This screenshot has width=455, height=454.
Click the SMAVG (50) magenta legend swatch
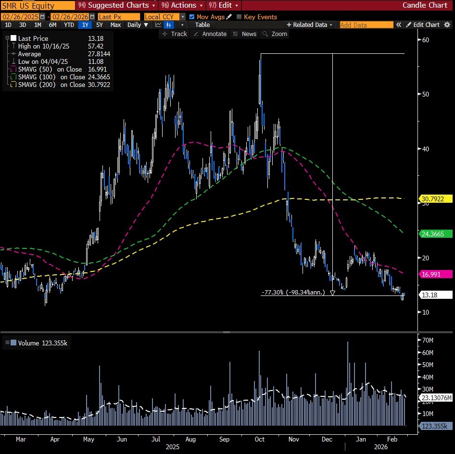coord(13,69)
